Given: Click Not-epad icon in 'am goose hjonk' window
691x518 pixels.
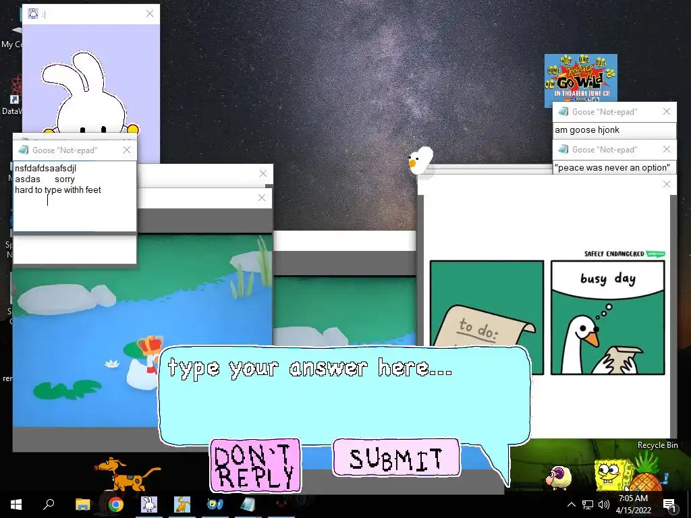Looking at the screenshot, I should pos(563,111).
